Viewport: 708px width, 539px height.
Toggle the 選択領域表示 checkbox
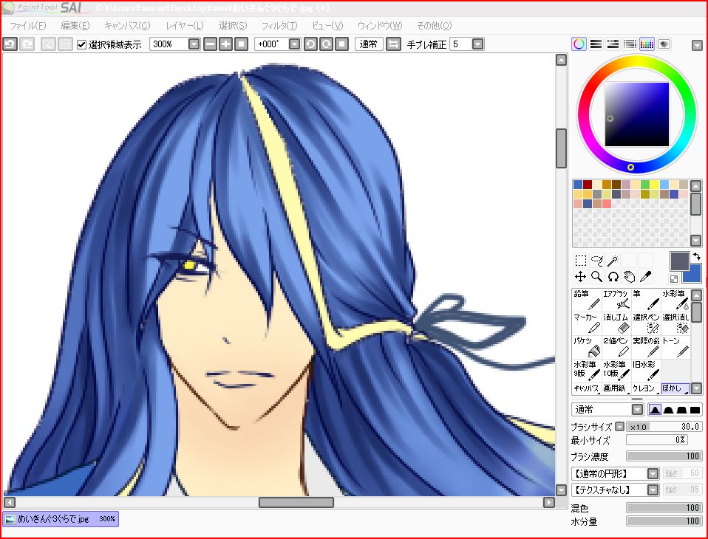[x=82, y=44]
